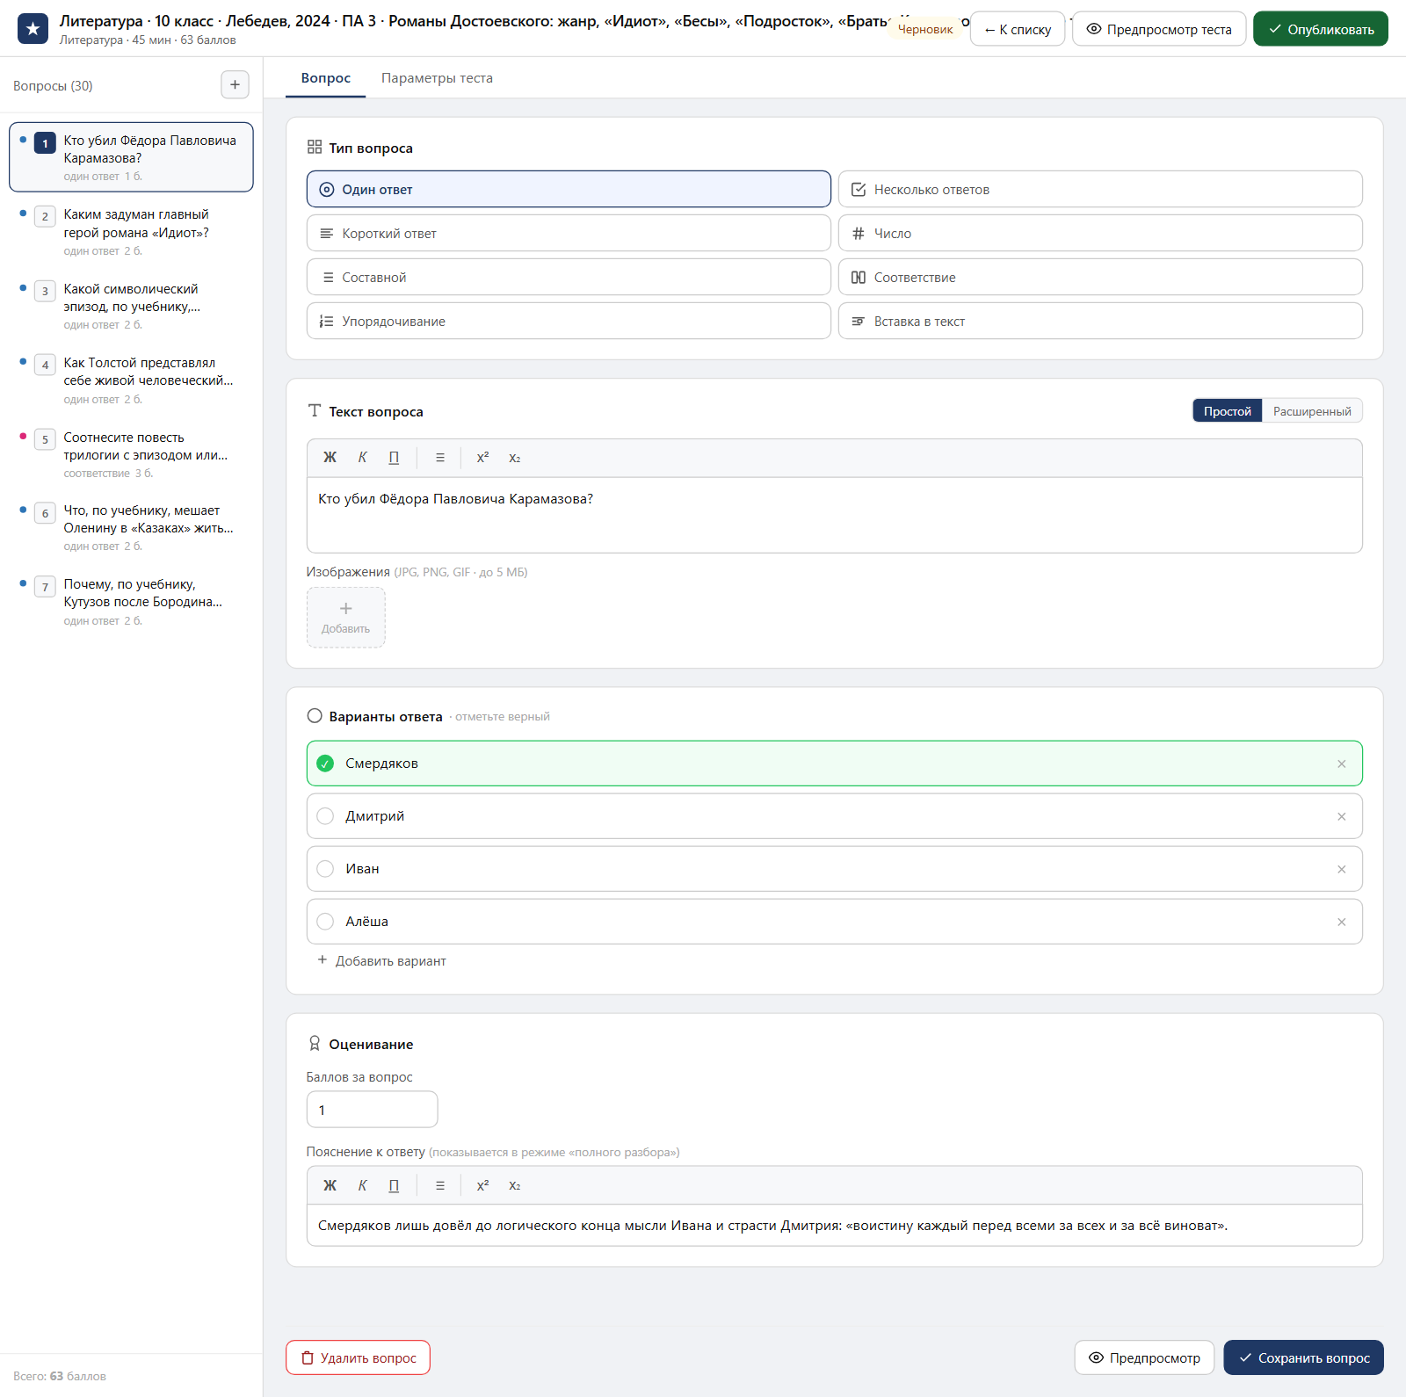Delete question via Удалить вопрос

click(x=358, y=1357)
